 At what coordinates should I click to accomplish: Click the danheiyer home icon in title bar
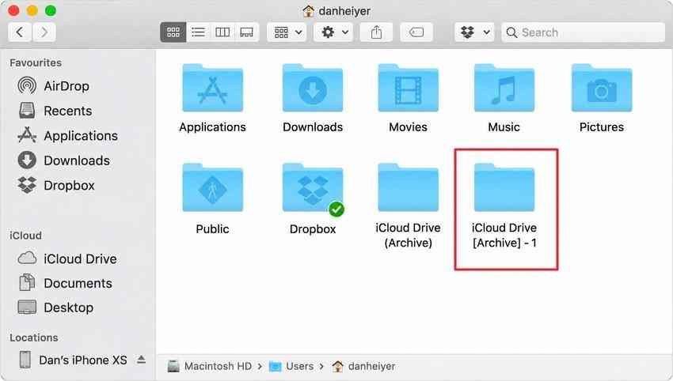tap(308, 11)
